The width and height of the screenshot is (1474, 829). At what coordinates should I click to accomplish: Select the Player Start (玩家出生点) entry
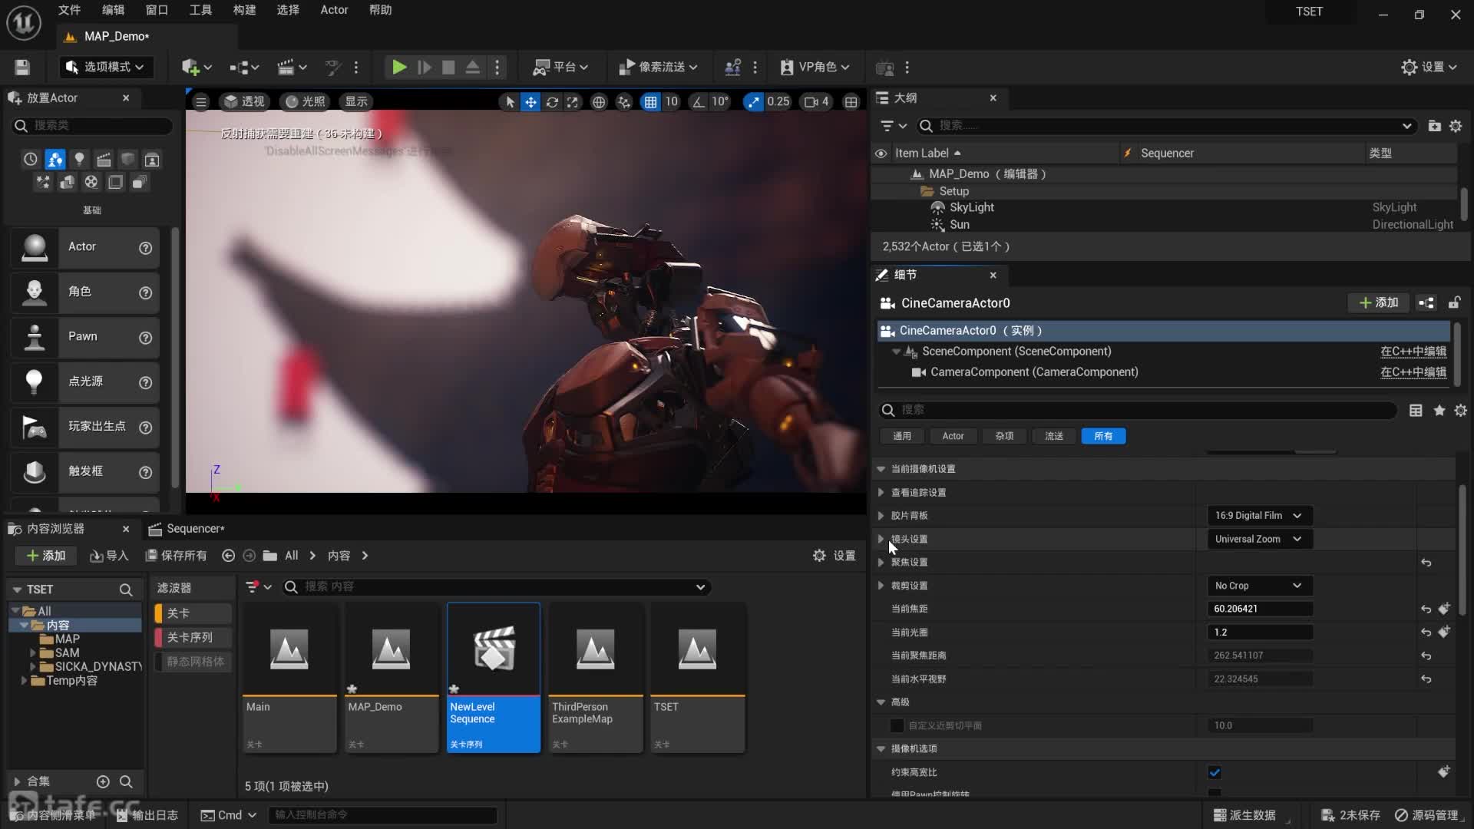(84, 427)
